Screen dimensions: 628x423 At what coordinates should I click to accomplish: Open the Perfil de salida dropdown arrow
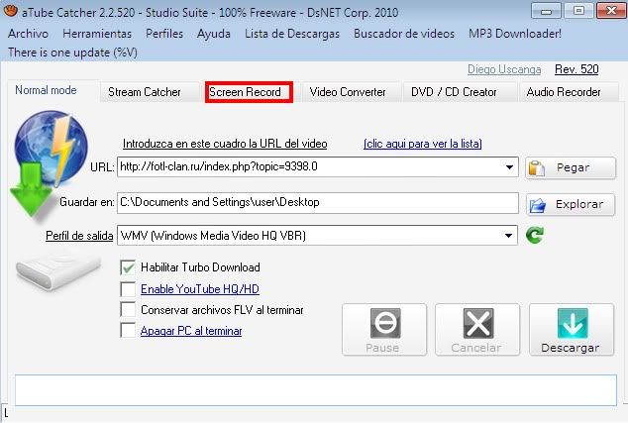509,236
